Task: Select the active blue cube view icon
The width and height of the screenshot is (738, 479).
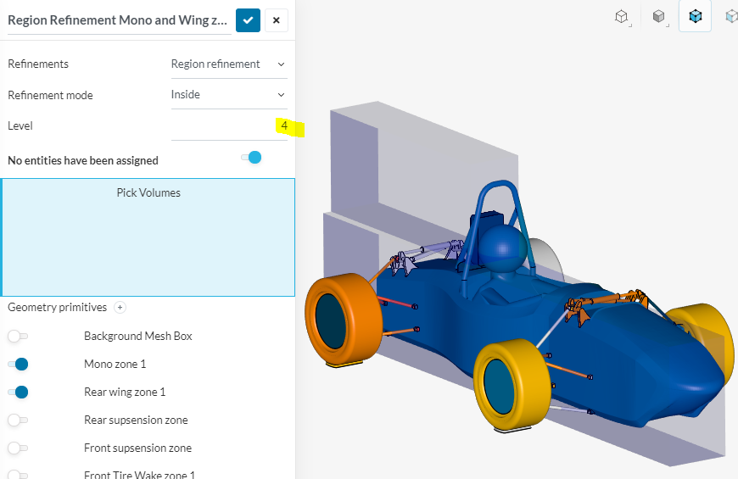Action: coord(696,16)
